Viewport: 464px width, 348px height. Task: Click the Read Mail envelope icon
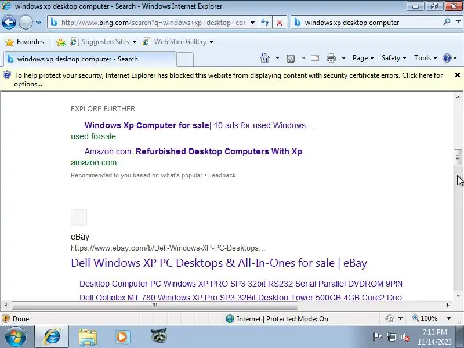click(x=315, y=58)
